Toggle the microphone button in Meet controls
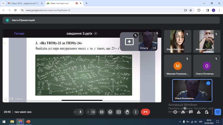Screen dimensions: 223x125 tap(80, 112)
